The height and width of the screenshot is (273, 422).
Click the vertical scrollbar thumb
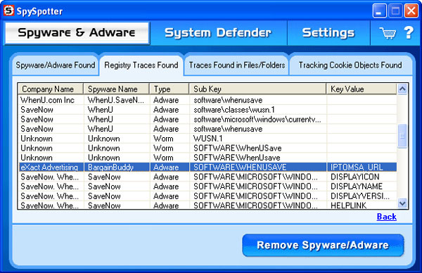click(402, 136)
